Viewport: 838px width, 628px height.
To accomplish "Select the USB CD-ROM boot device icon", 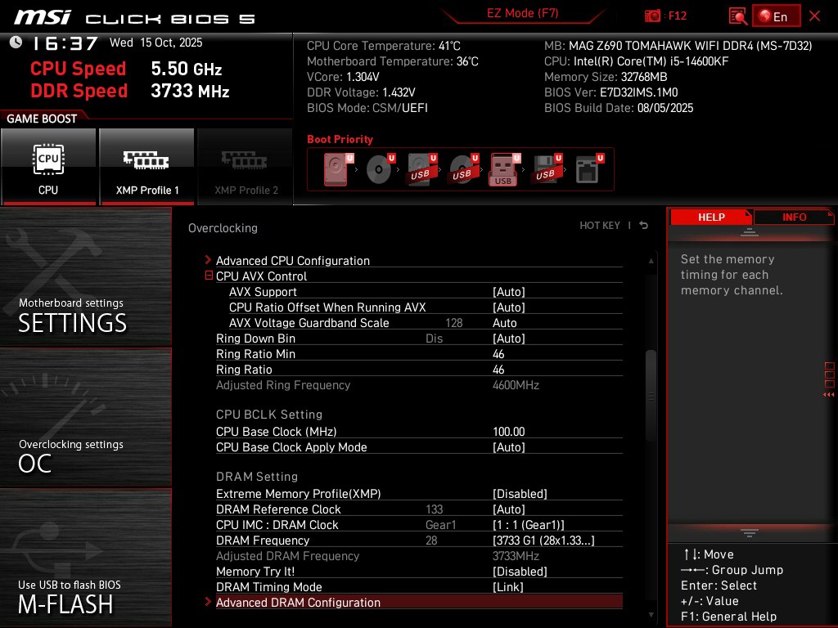I will pyautogui.click(x=463, y=169).
